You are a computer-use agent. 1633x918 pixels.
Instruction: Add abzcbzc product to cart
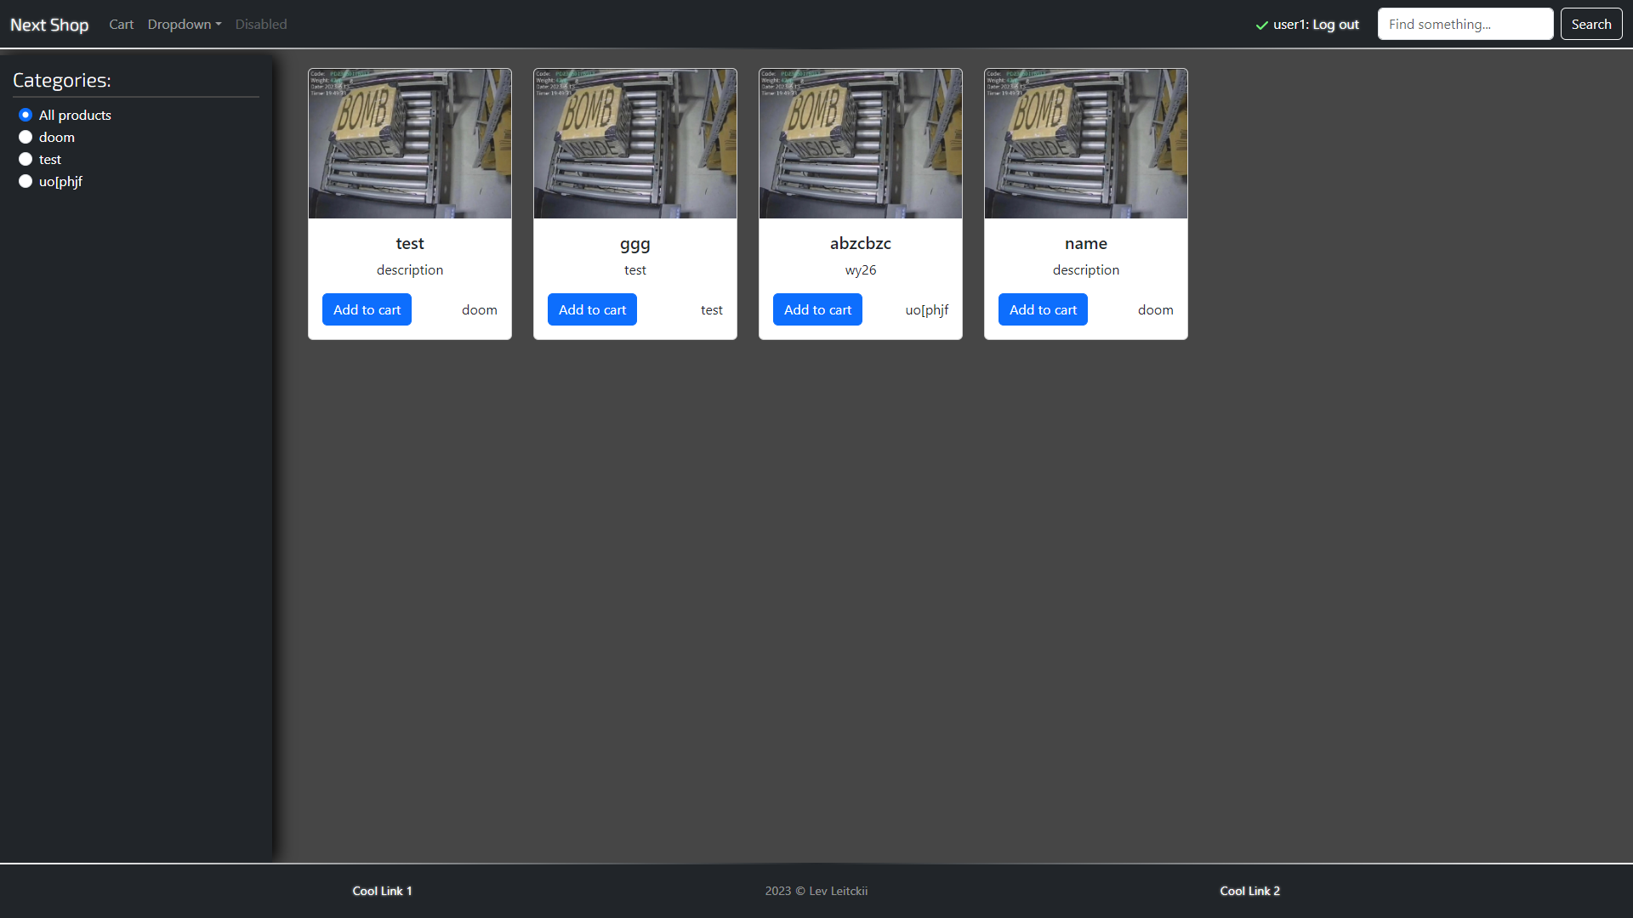click(817, 309)
